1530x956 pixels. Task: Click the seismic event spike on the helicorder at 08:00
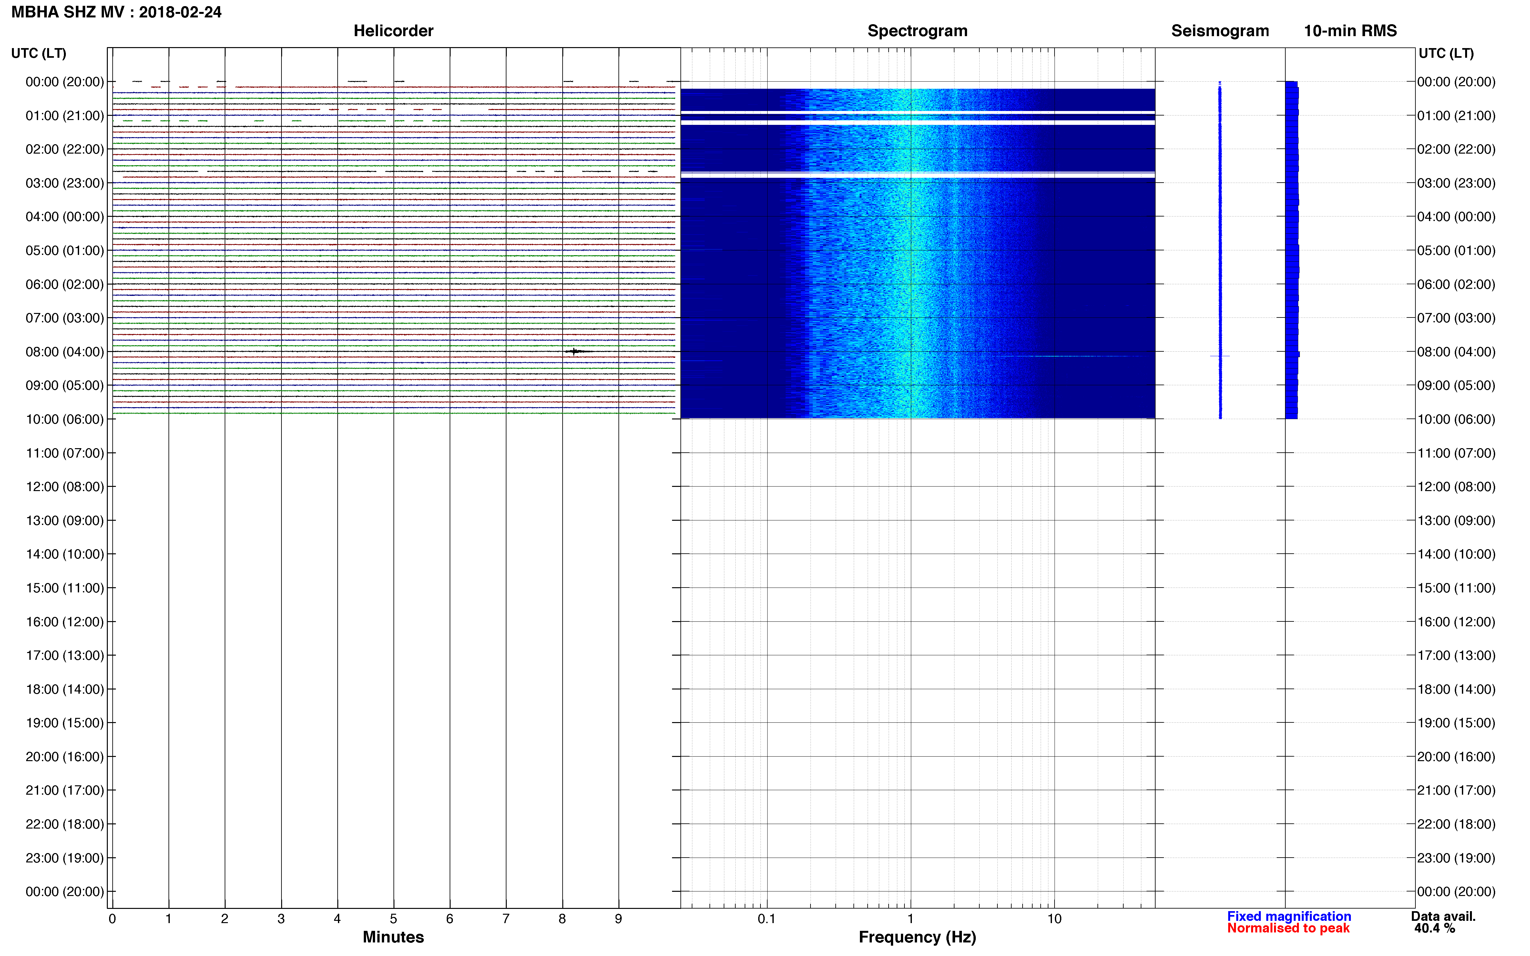[x=577, y=351]
